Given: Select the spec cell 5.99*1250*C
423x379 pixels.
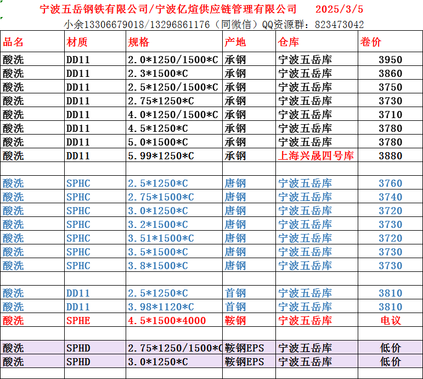Looking at the screenshot, I should click(x=174, y=155).
